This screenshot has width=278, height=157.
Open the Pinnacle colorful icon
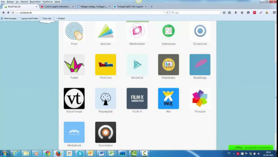click(200, 98)
